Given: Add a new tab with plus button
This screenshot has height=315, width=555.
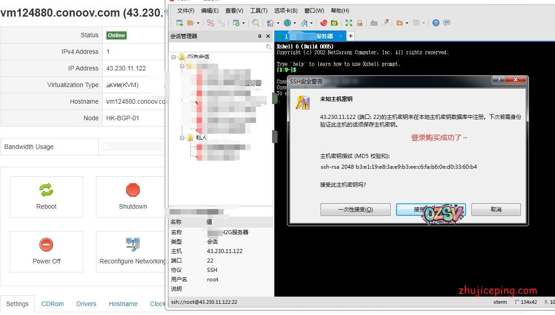Looking at the screenshot, I should tap(351, 36).
